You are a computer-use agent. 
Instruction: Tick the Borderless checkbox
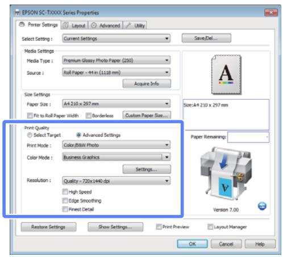(x=88, y=116)
